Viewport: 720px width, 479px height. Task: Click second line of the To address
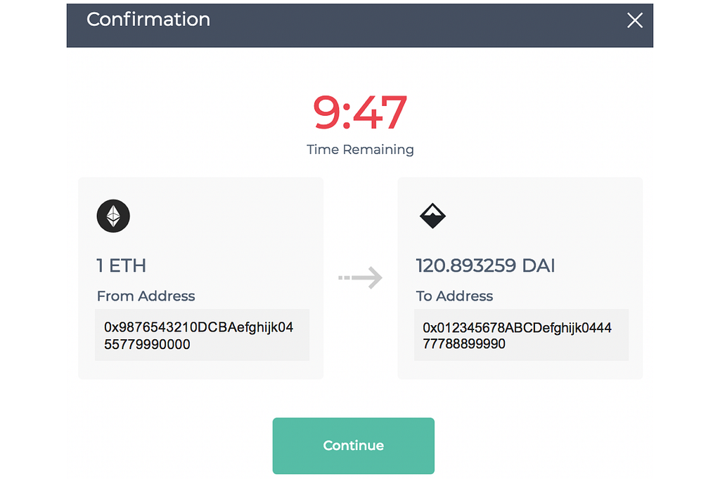pos(464,343)
